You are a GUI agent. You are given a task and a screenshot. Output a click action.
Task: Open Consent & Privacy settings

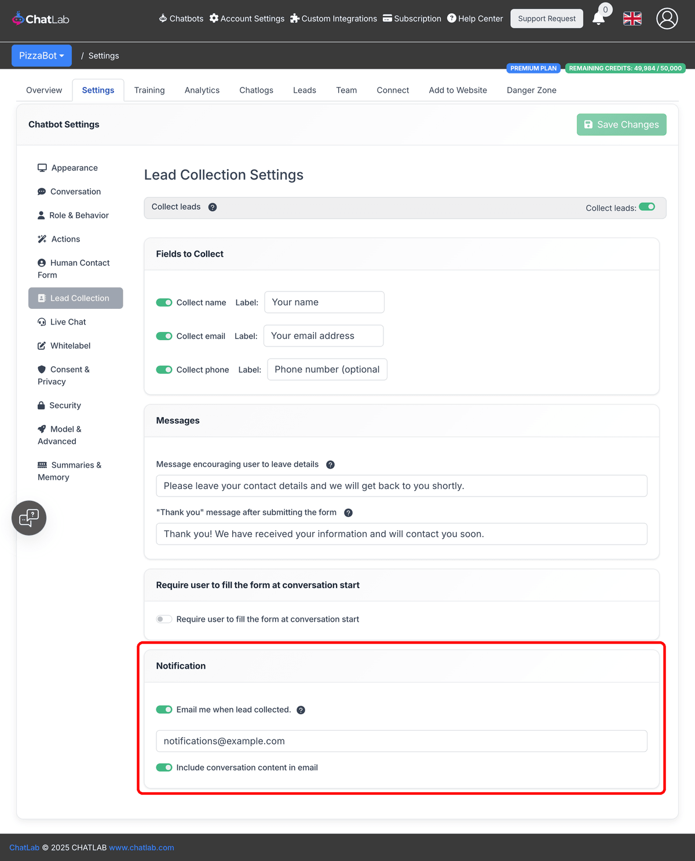pyautogui.click(x=64, y=375)
